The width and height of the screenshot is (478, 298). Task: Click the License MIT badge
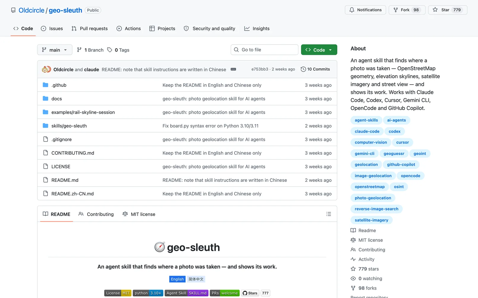118,293
